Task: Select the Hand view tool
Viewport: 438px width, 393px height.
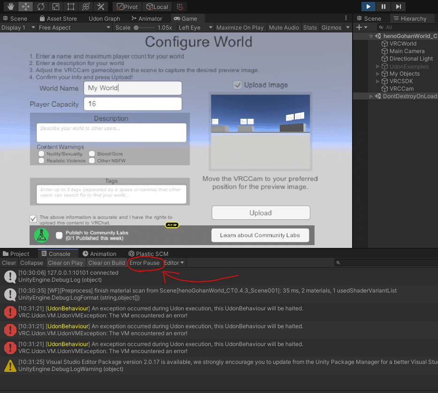Action: click(11, 7)
